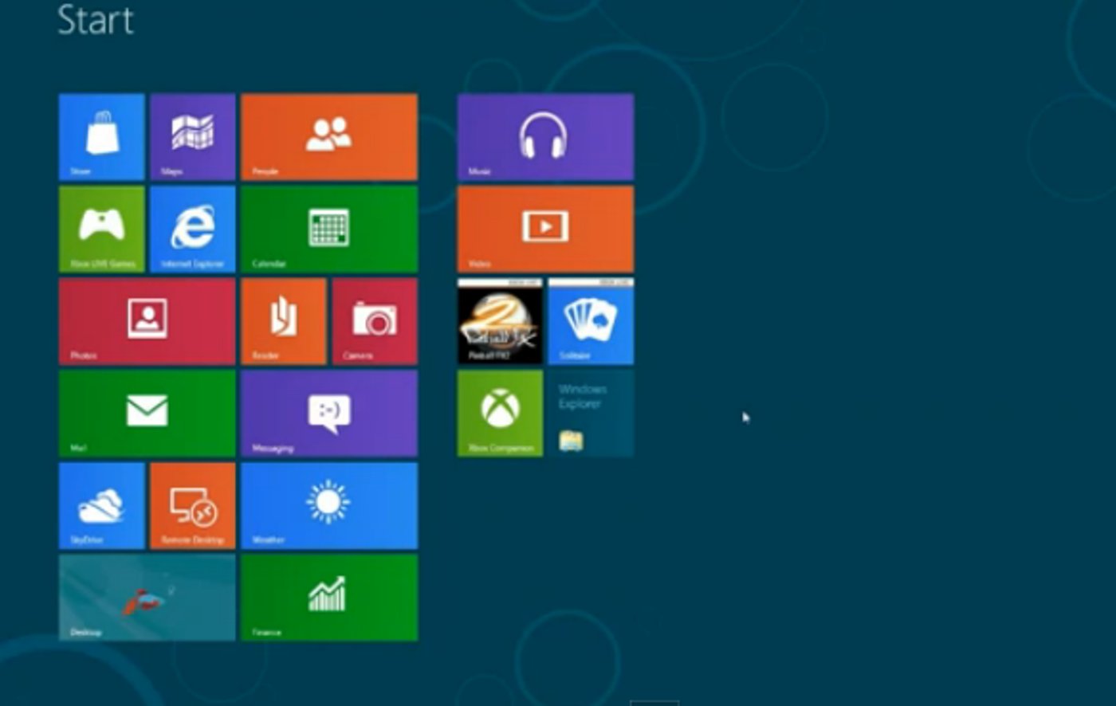Open the Finance tile

click(329, 598)
